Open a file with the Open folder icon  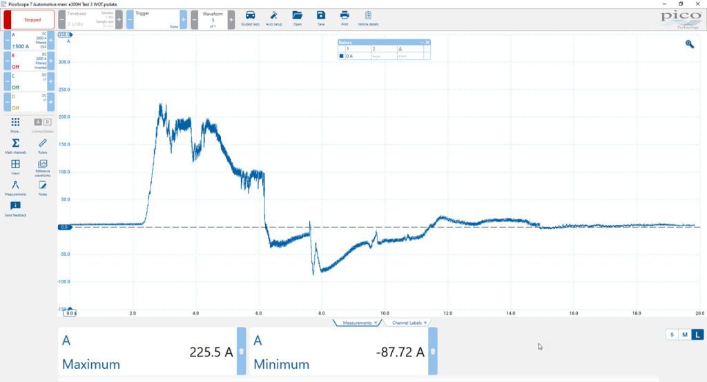click(x=297, y=15)
